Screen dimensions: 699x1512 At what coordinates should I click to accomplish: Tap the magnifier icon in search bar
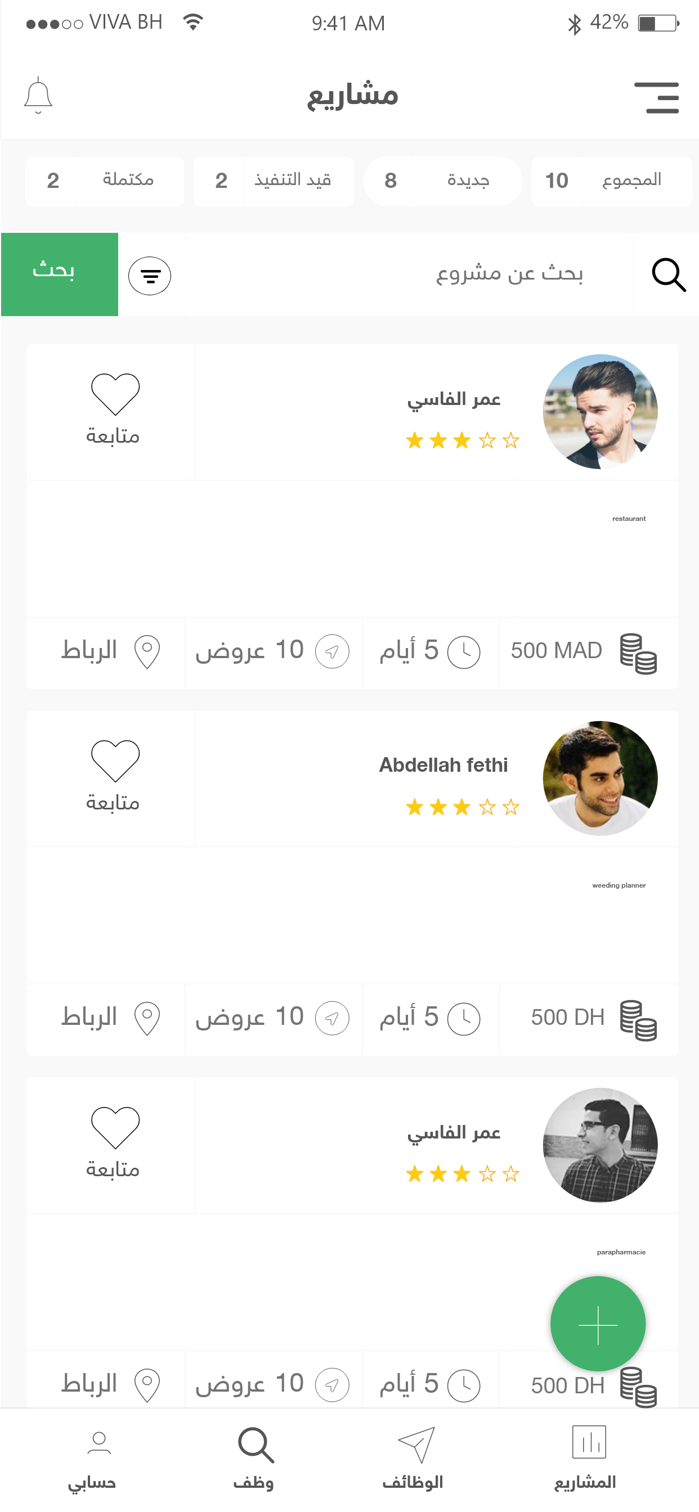(x=669, y=274)
